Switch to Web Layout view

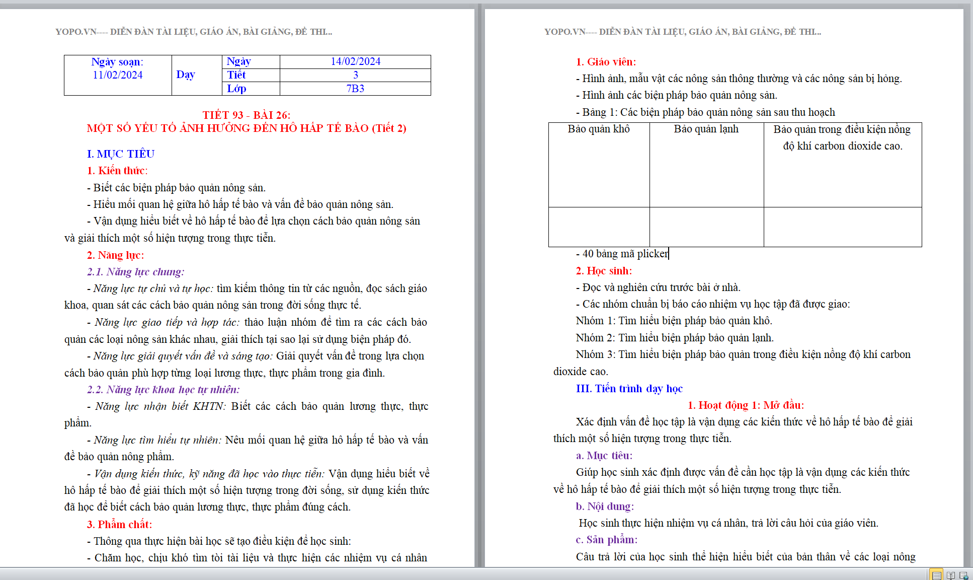(963, 575)
